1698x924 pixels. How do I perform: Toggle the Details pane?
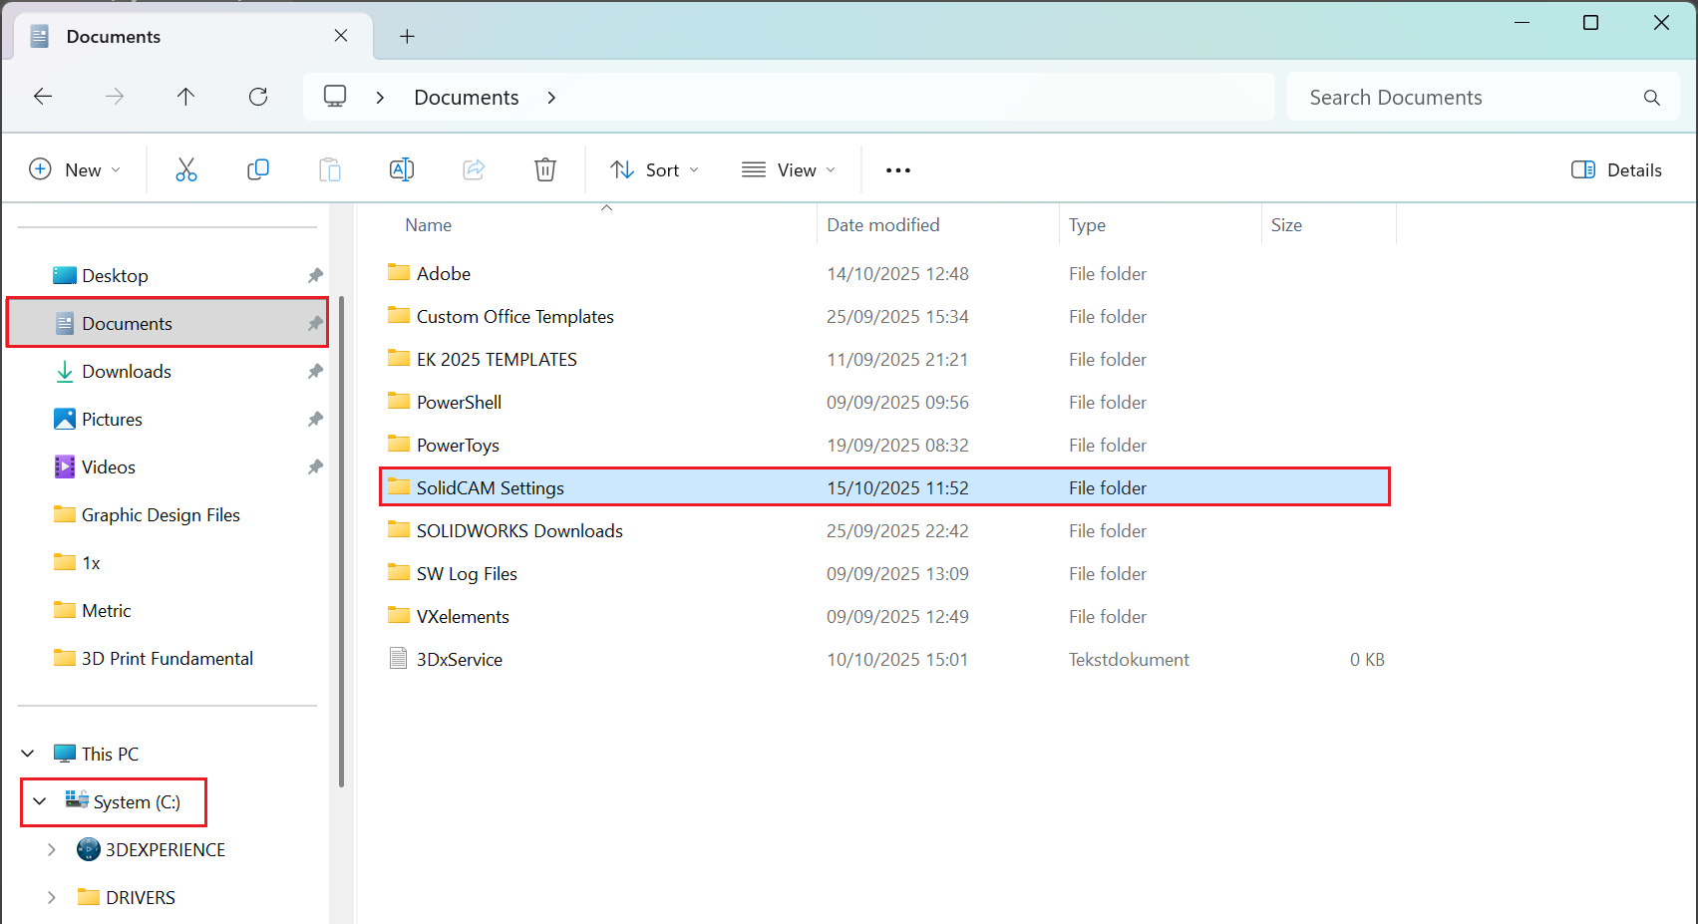click(1616, 169)
